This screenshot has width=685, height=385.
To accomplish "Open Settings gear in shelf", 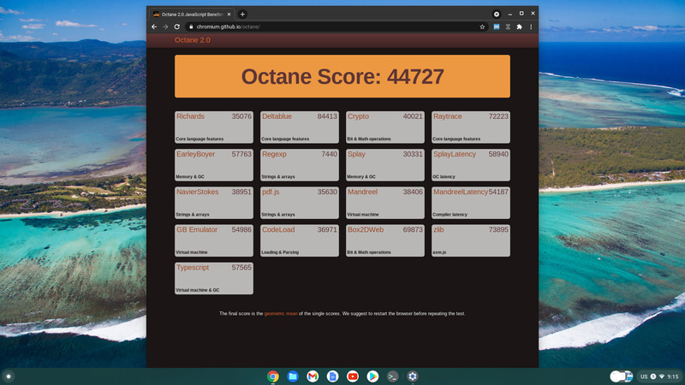I will pyautogui.click(x=413, y=376).
